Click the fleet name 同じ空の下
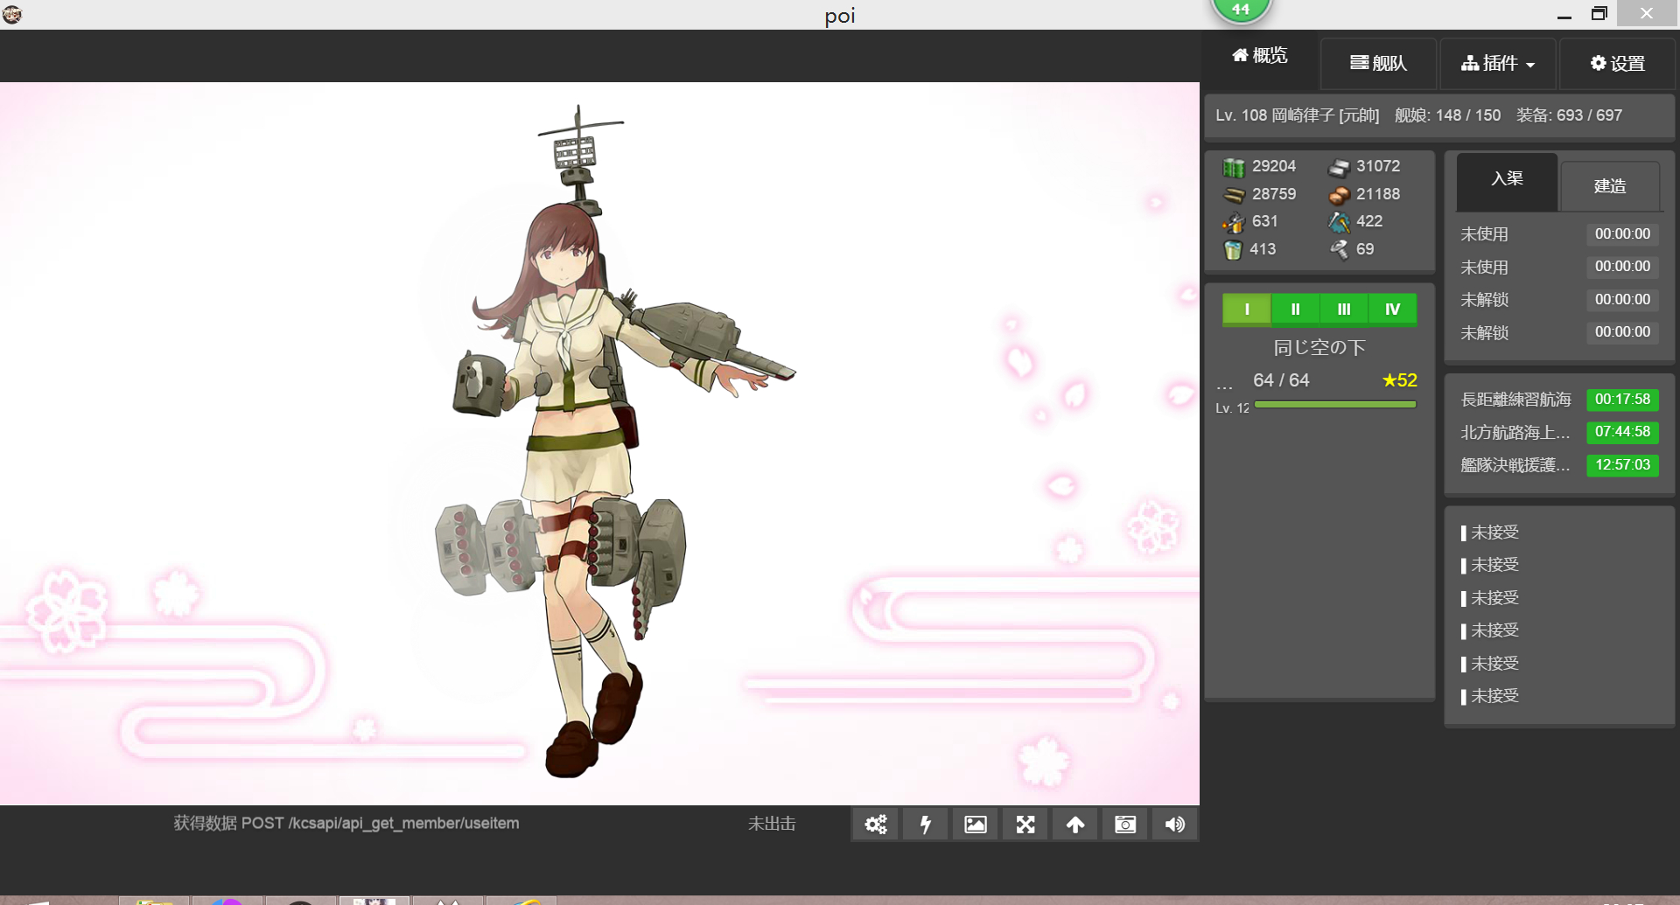 click(x=1319, y=348)
